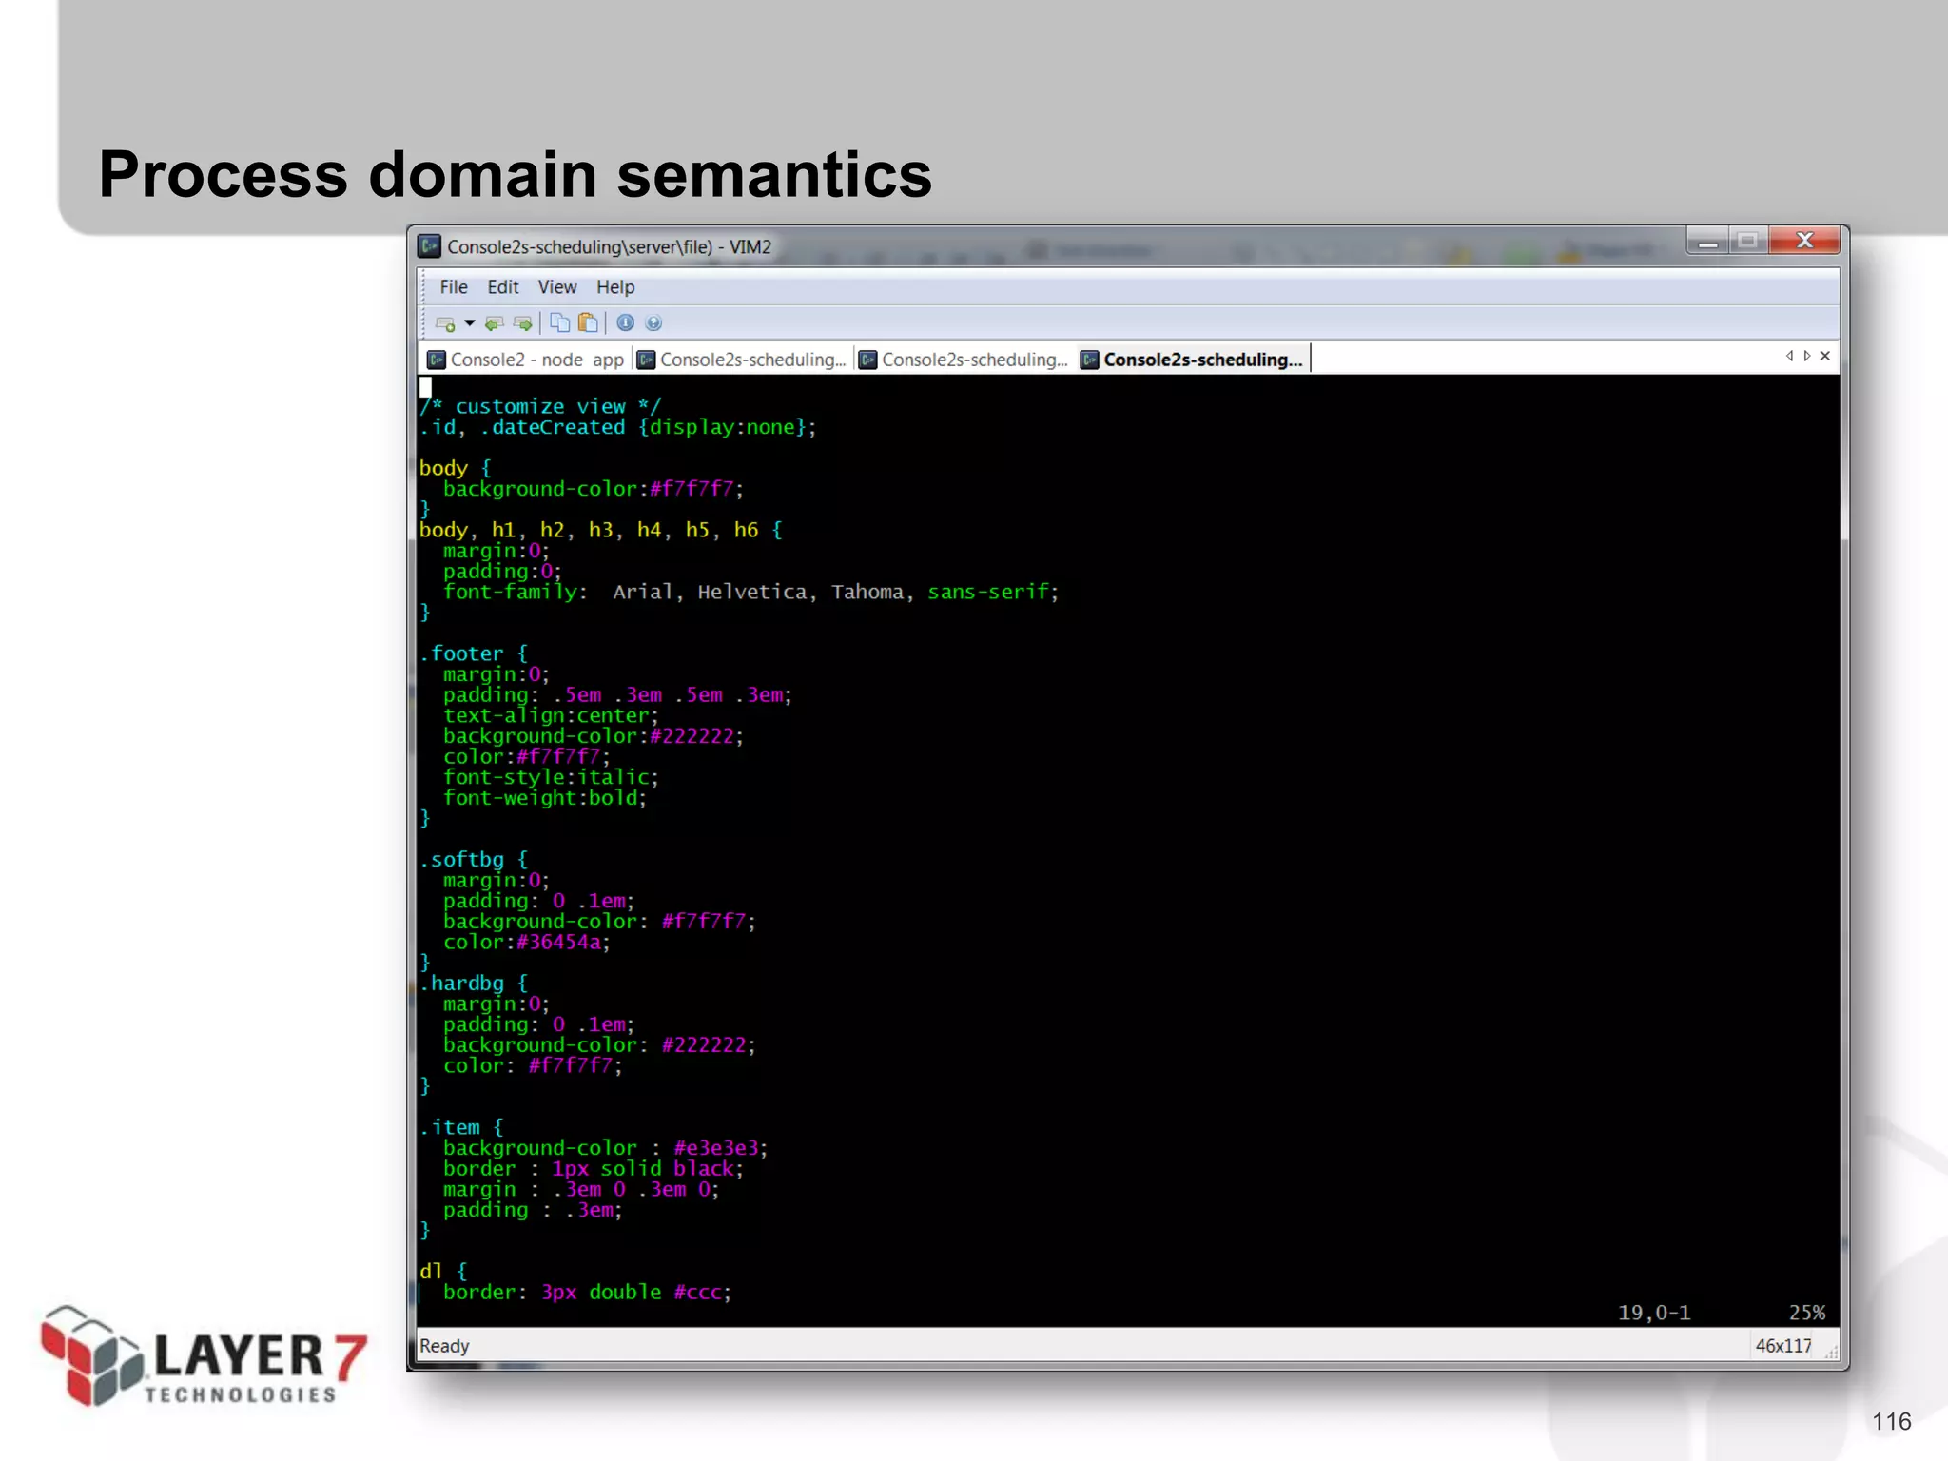
Task: Click the resize grip in status bar corner
Action: click(x=1830, y=1351)
